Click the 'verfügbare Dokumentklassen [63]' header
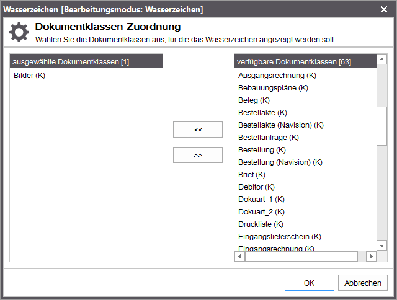This screenshot has width=397, height=300. click(x=305, y=61)
